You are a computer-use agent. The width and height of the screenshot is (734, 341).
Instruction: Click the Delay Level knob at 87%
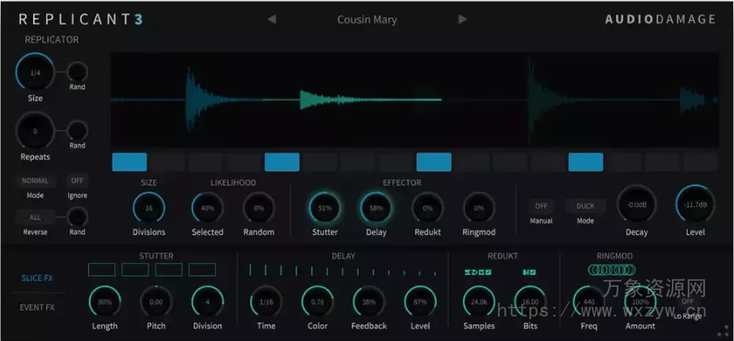(x=420, y=302)
